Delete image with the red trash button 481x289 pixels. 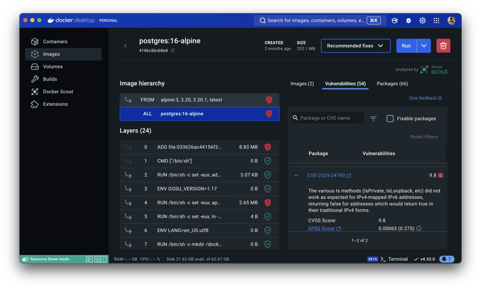coord(443,46)
